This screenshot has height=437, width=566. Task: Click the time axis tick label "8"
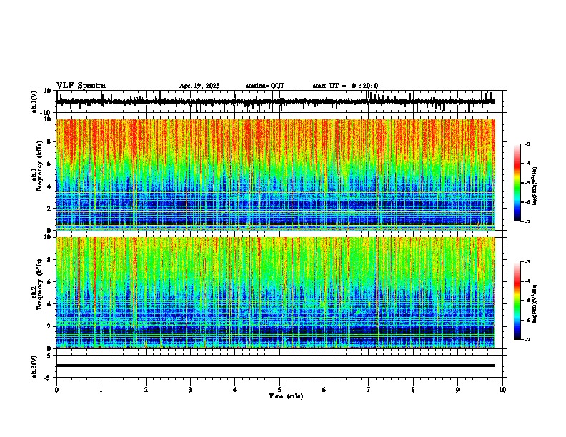413,390
